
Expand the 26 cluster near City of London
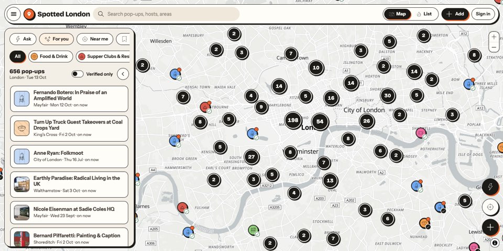(x=366, y=121)
